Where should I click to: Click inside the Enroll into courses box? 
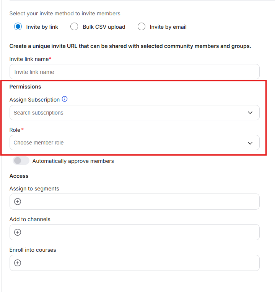point(138,263)
